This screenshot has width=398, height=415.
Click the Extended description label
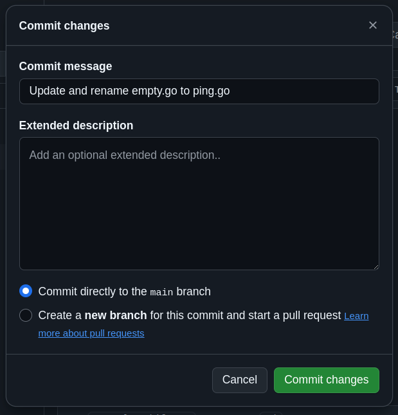click(76, 125)
